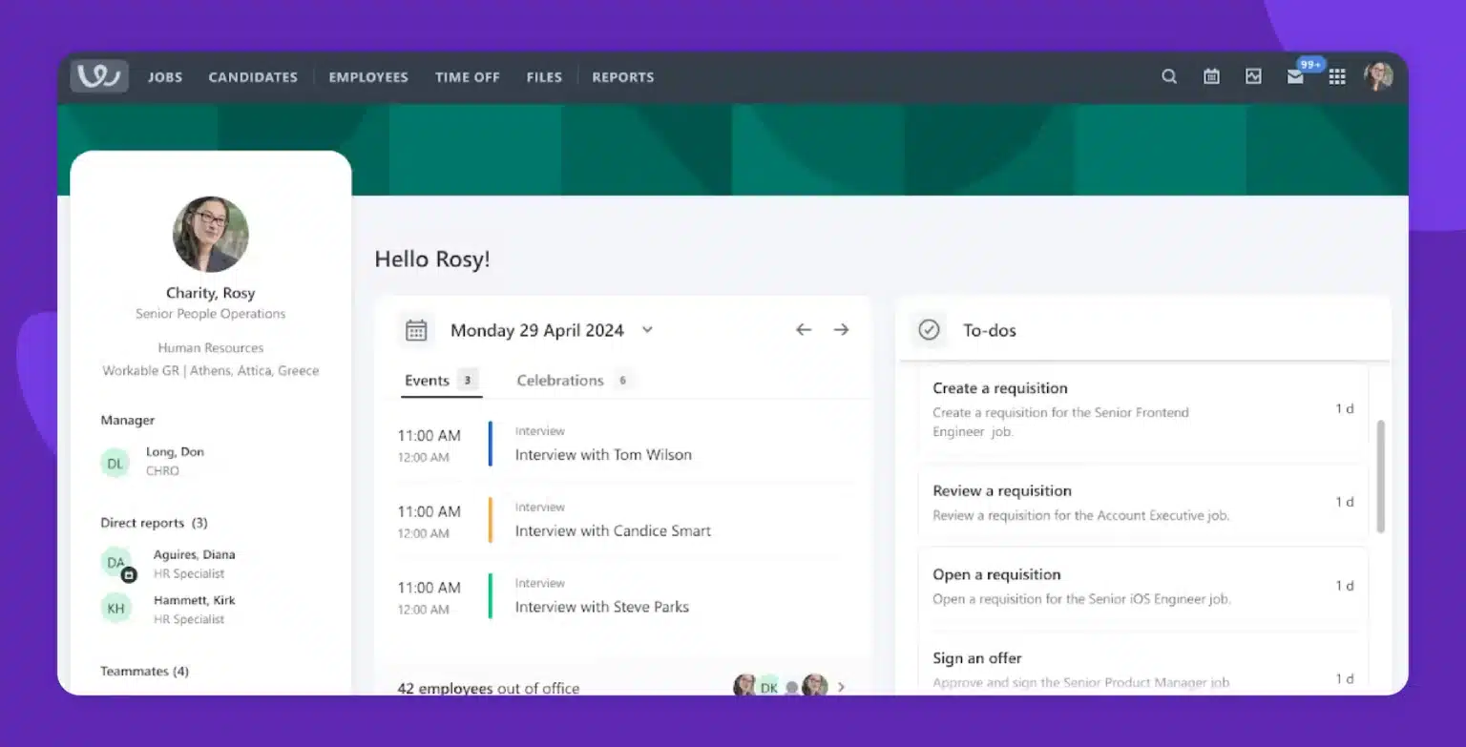Open user avatar menu in top bar
This screenshot has height=747, width=1466.
[1378, 76]
